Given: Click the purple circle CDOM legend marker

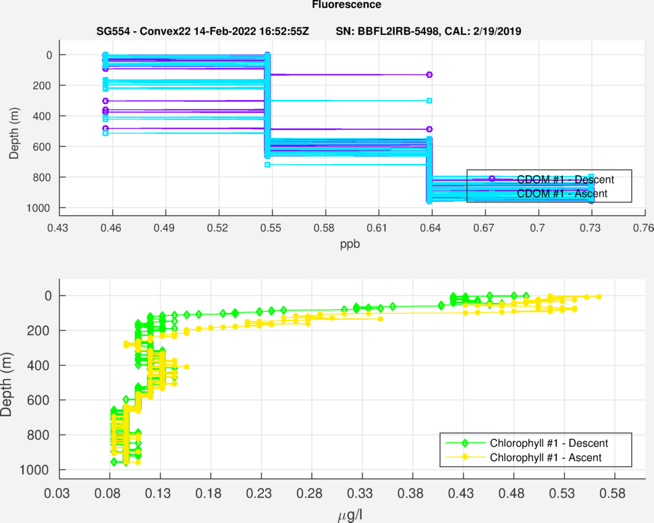Looking at the screenshot, I should (x=492, y=179).
